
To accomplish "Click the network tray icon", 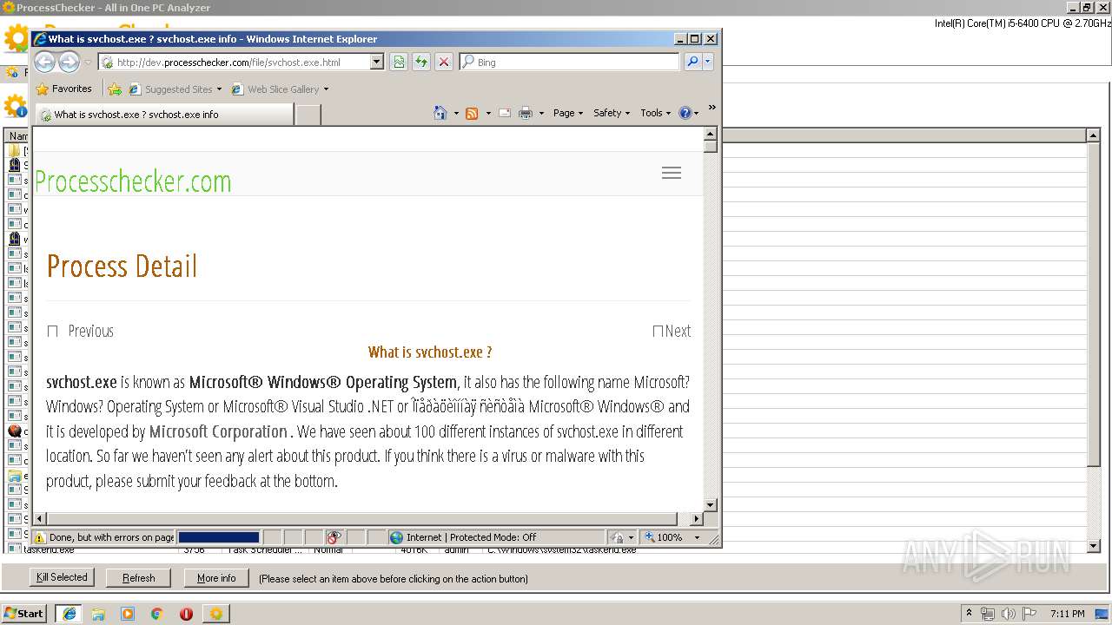I will 988,613.
